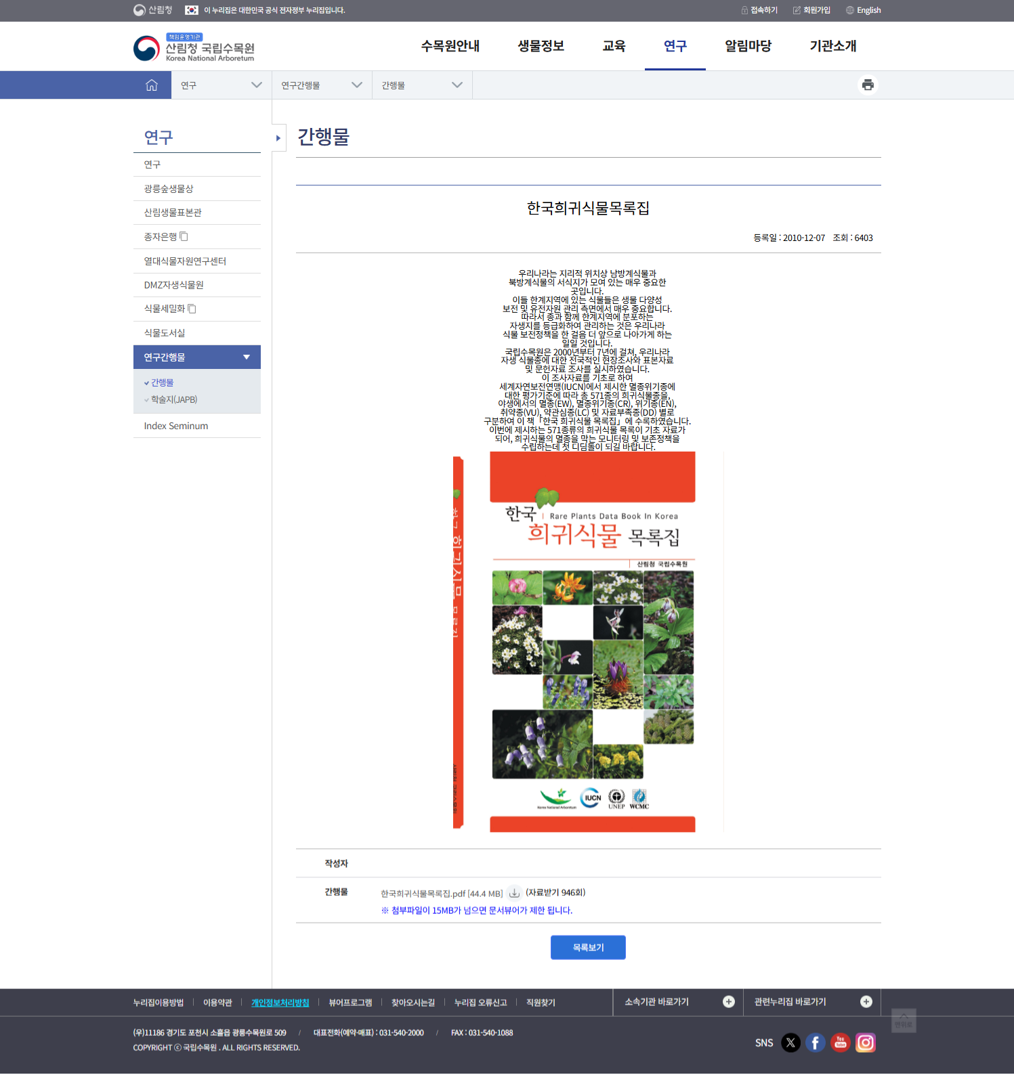Open the Facebook page icon
Viewport: 1014px width, 1075px height.
(x=816, y=1043)
